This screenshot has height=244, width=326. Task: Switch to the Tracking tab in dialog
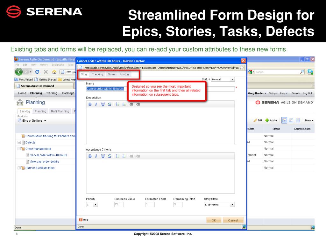pyautogui.click(x=97, y=74)
